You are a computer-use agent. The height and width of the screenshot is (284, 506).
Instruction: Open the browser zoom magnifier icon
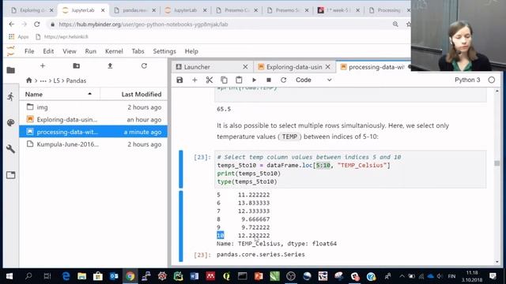395,24
